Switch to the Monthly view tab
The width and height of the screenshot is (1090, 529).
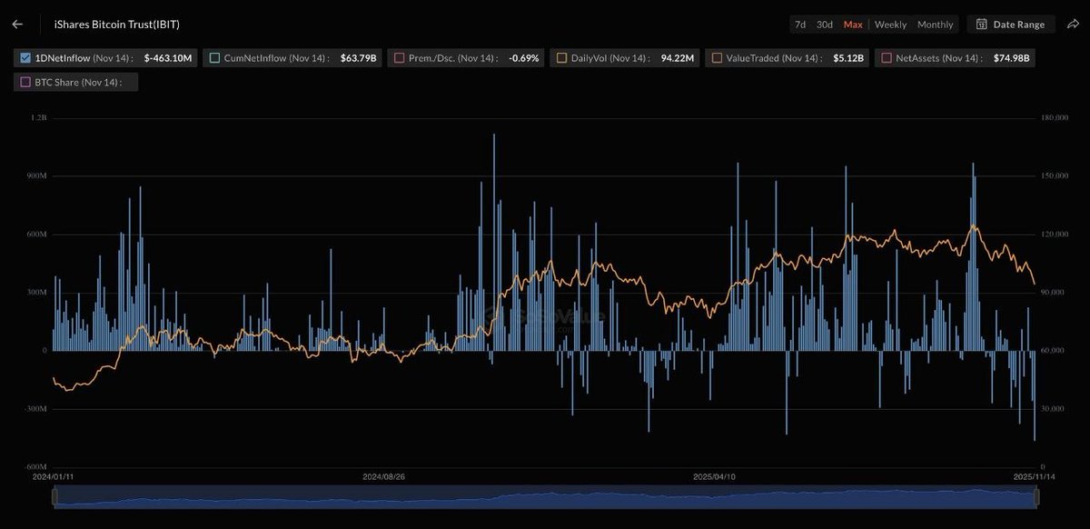click(x=935, y=24)
